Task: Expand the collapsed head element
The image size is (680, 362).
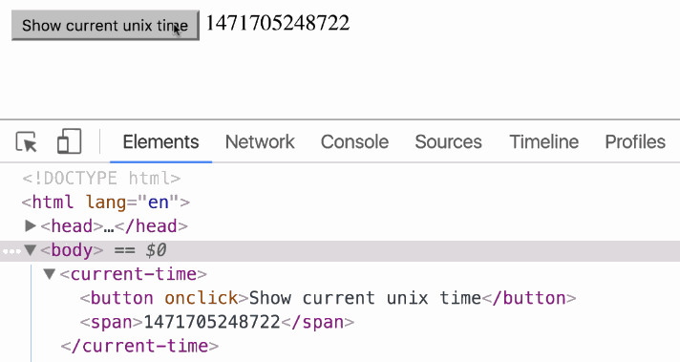Action: (31, 225)
